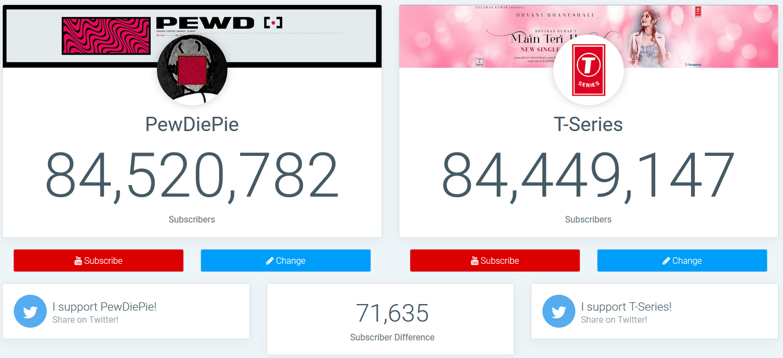Viewport: 783px width, 358px height.
Task: Click PewDiePie's 84,520,782 subscriber count
Action: click(192, 175)
